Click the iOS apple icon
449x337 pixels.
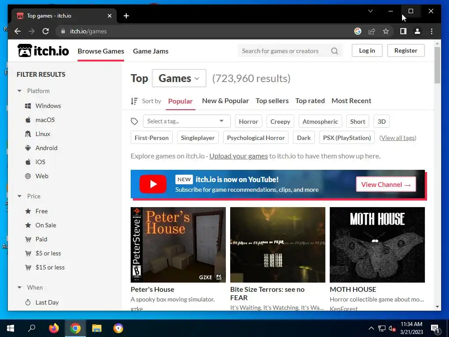pos(28,162)
